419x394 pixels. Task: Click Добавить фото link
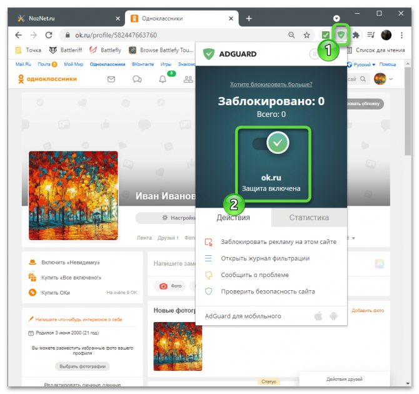pos(368,310)
